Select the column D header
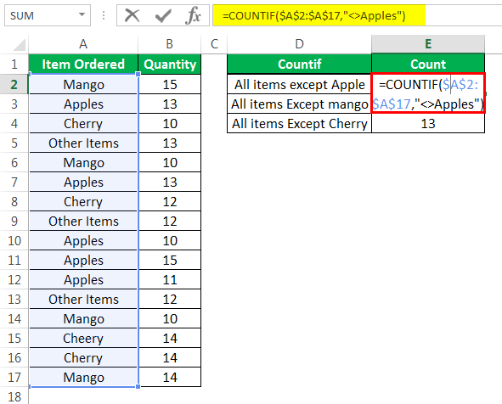The height and width of the screenshot is (404, 502). [x=299, y=44]
